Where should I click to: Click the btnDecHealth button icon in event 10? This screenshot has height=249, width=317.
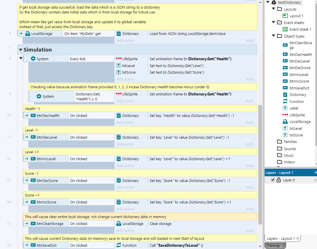click(33, 115)
